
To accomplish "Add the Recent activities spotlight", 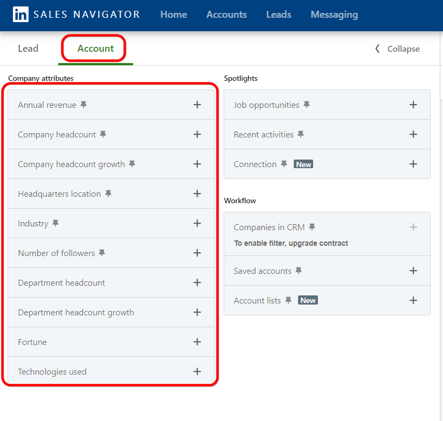I will pyautogui.click(x=413, y=134).
